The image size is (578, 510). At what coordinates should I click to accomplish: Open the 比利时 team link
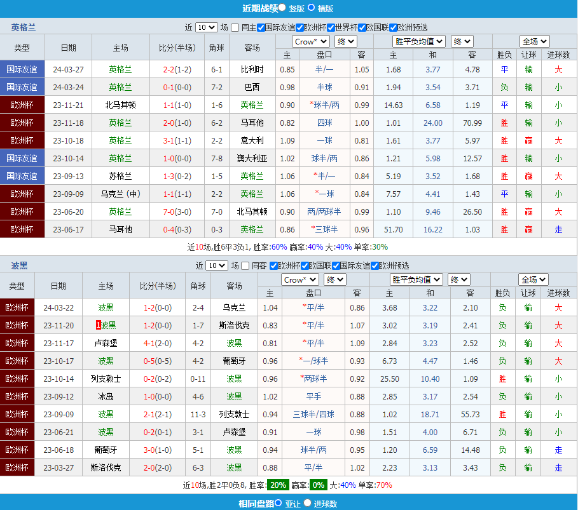[252, 69]
